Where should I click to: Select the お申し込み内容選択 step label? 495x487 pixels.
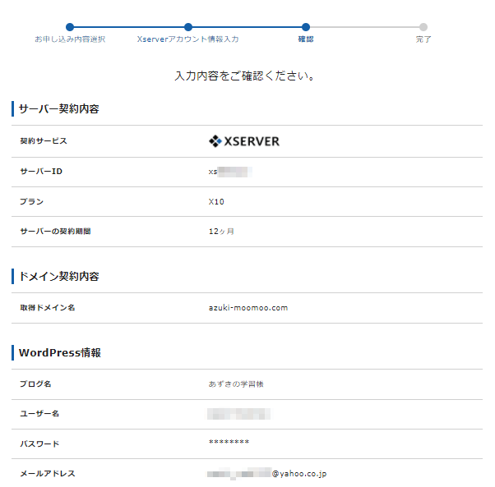pos(70,39)
